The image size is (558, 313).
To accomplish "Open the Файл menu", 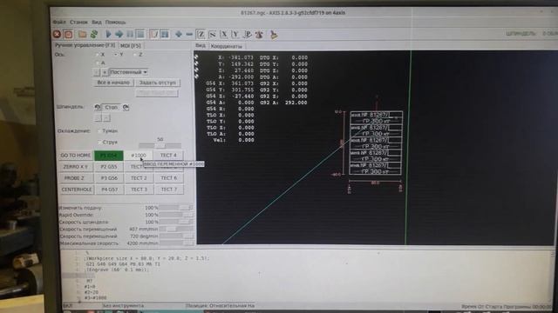I will coord(59,22).
